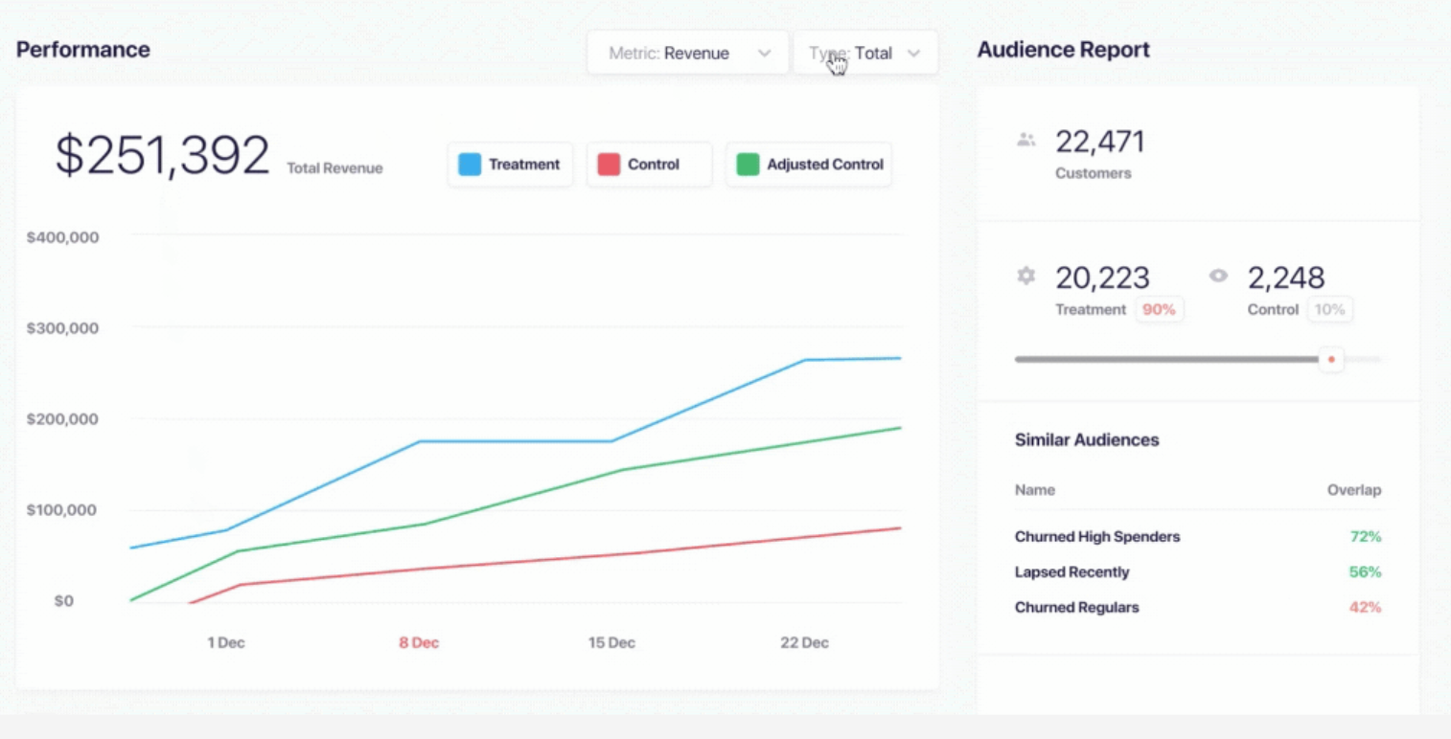Click the 15 Dec axis label
Viewport: 1451px width, 739px height.
click(x=611, y=643)
